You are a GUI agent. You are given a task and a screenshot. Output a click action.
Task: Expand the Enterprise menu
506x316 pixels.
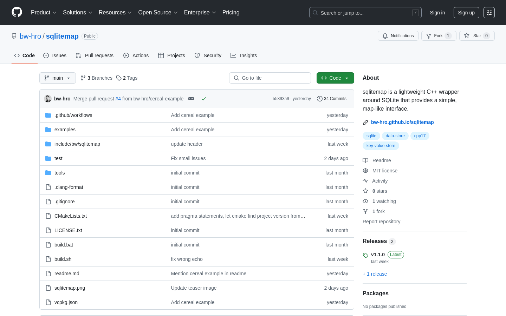click(x=200, y=13)
